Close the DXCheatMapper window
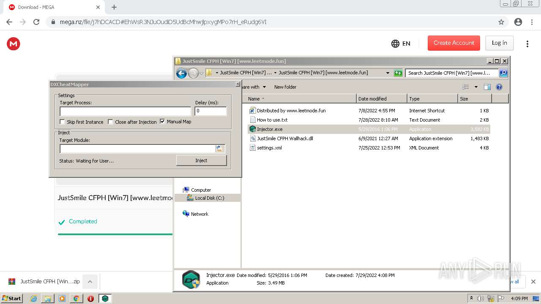Screen dimensions: 541x304 (238, 84)
